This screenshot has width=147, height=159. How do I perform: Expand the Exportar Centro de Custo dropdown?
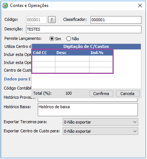[x=100, y=131]
